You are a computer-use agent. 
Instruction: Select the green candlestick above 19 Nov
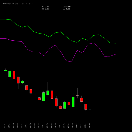(44, 97)
